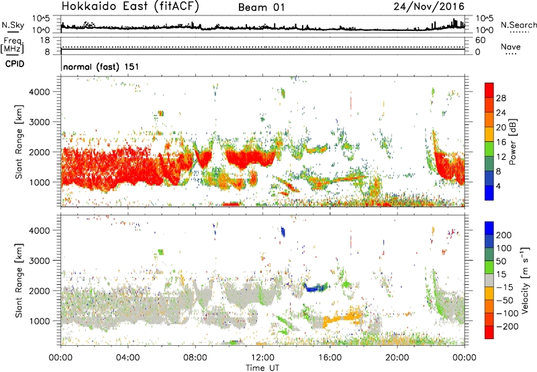The width and height of the screenshot is (537, 372).
Task: Click the 'Time UT' axis label
Action: pyautogui.click(x=262, y=368)
